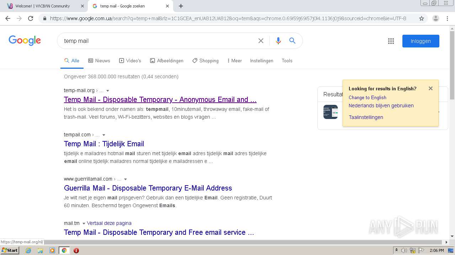The height and width of the screenshot is (255, 455).
Task: Clear the search box with X icon
Action: pyautogui.click(x=261, y=41)
